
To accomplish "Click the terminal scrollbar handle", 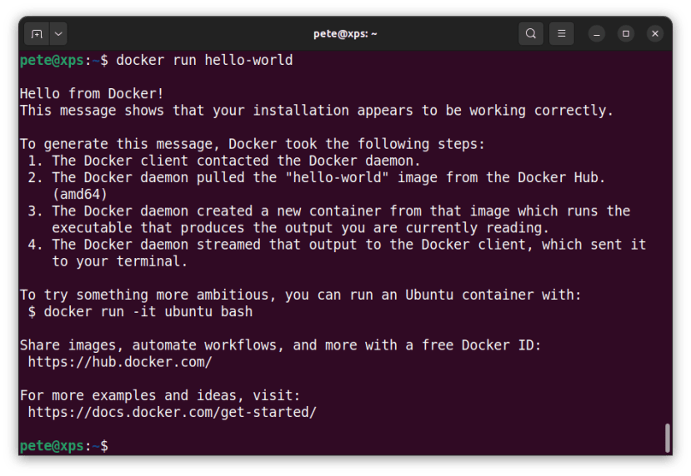I will point(668,438).
